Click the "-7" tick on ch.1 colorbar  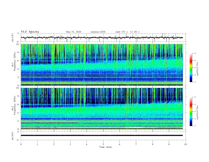[194, 82]
